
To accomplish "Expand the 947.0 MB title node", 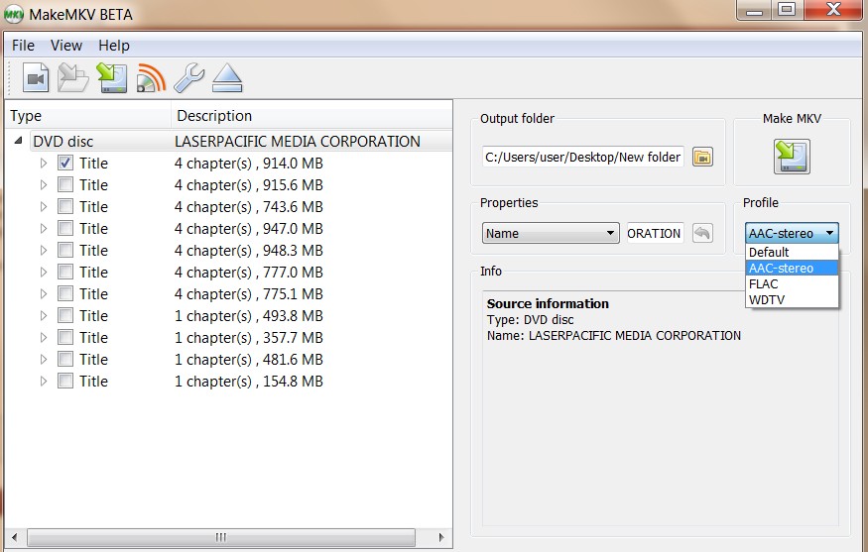I will click(x=44, y=229).
